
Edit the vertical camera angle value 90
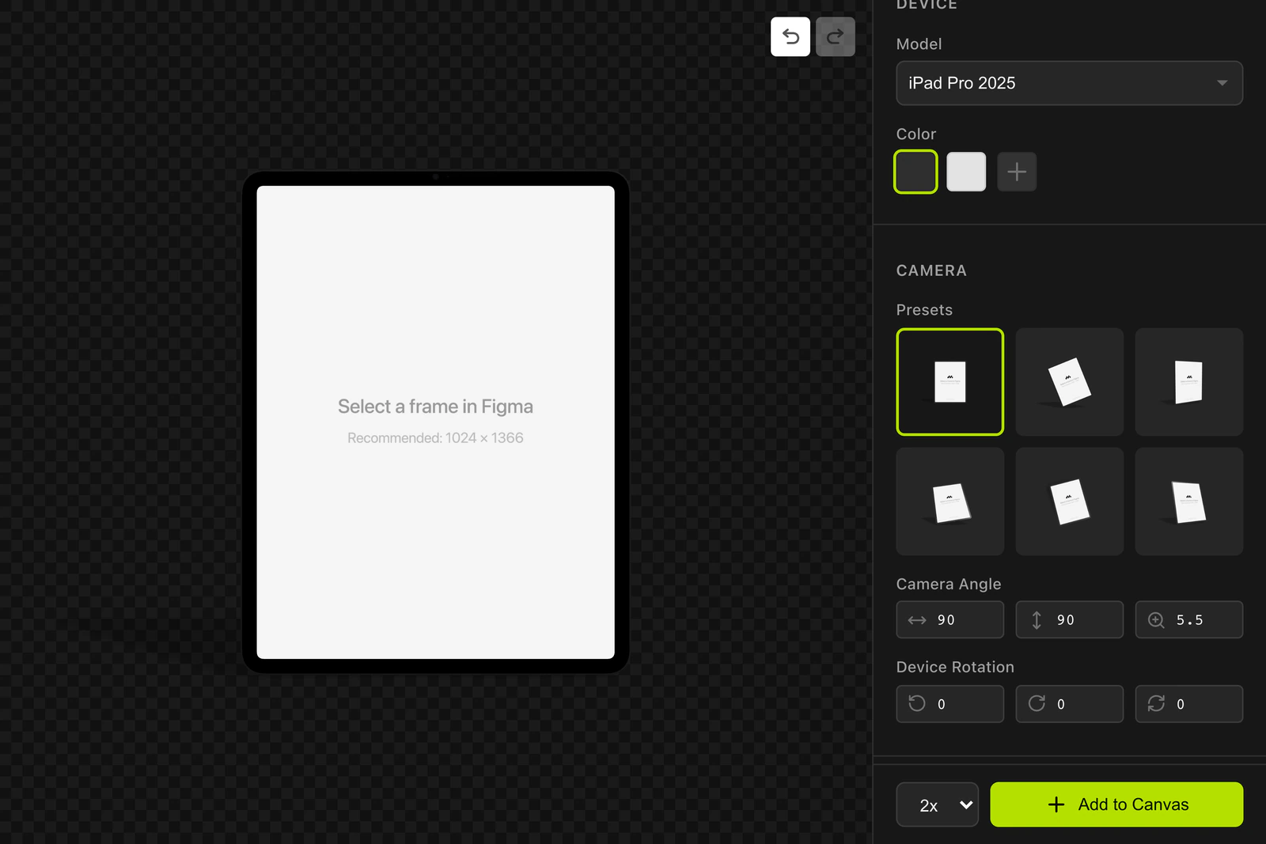(1069, 620)
